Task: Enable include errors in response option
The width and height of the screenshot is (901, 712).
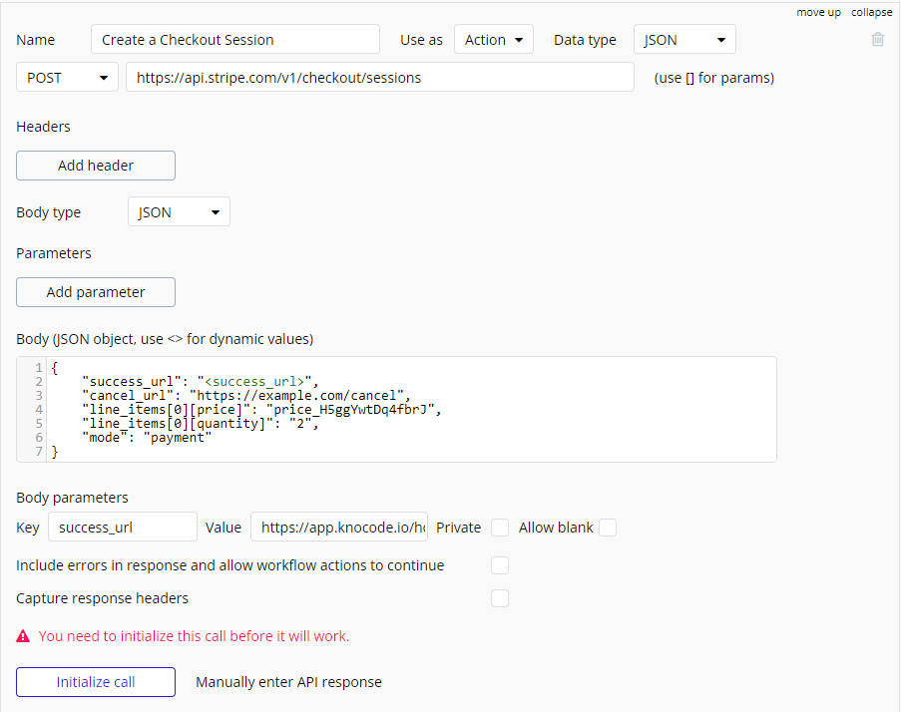Action: coord(500,565)
